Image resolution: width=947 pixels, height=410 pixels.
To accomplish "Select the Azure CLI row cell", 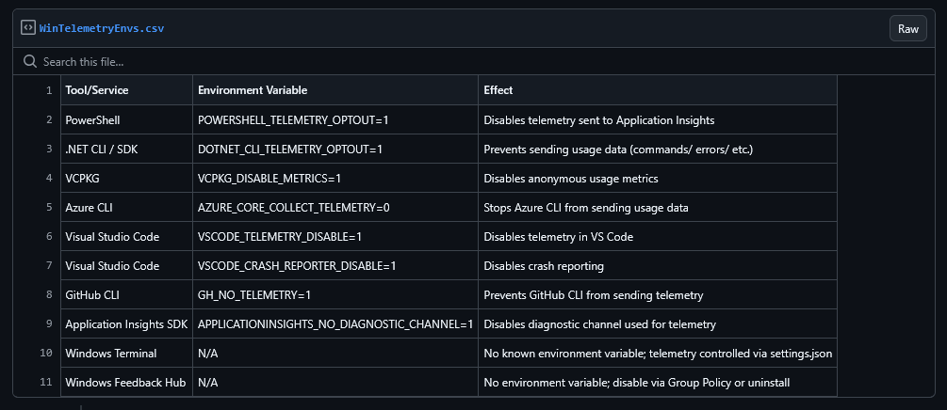I will (90, 208).
